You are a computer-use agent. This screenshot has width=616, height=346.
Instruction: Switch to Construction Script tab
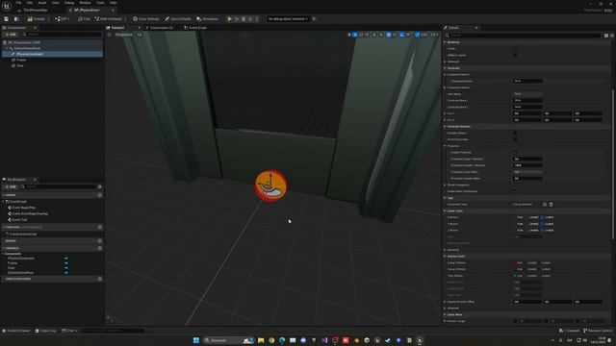(161, 28)
